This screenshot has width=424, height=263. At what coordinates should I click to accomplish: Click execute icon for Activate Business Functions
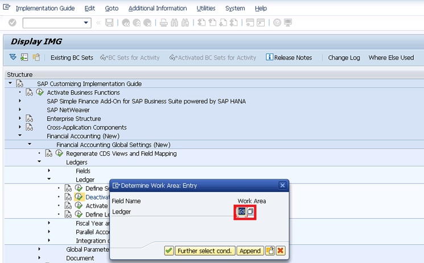tap(40, 93)
